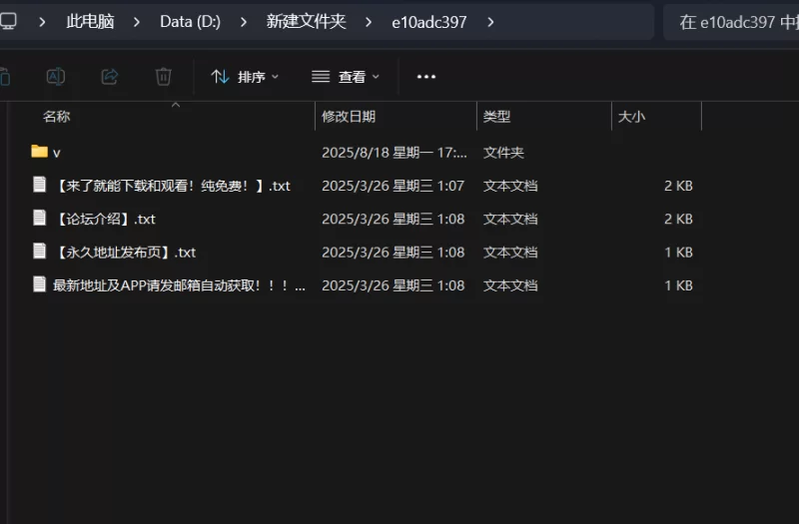Click document icon of 【来了就能下载和观看！纯免费！】.txt
The height and width of the screenshot is (524, 799).
[39, 184]
